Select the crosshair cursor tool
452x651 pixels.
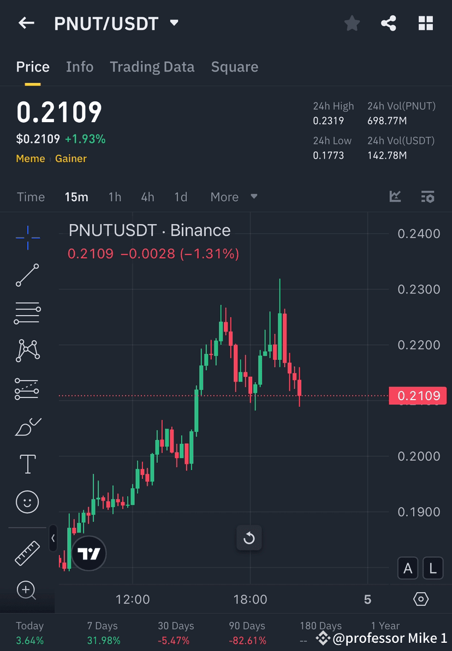point(27,237)
